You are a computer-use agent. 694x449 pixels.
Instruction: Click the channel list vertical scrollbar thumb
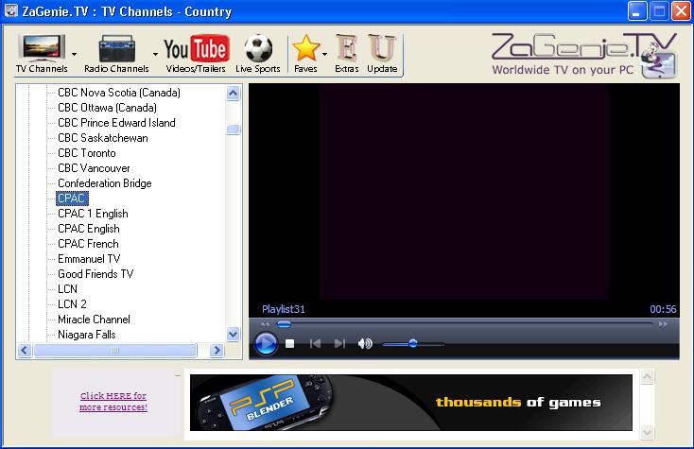pyautogui.click(x=233, y=130)
